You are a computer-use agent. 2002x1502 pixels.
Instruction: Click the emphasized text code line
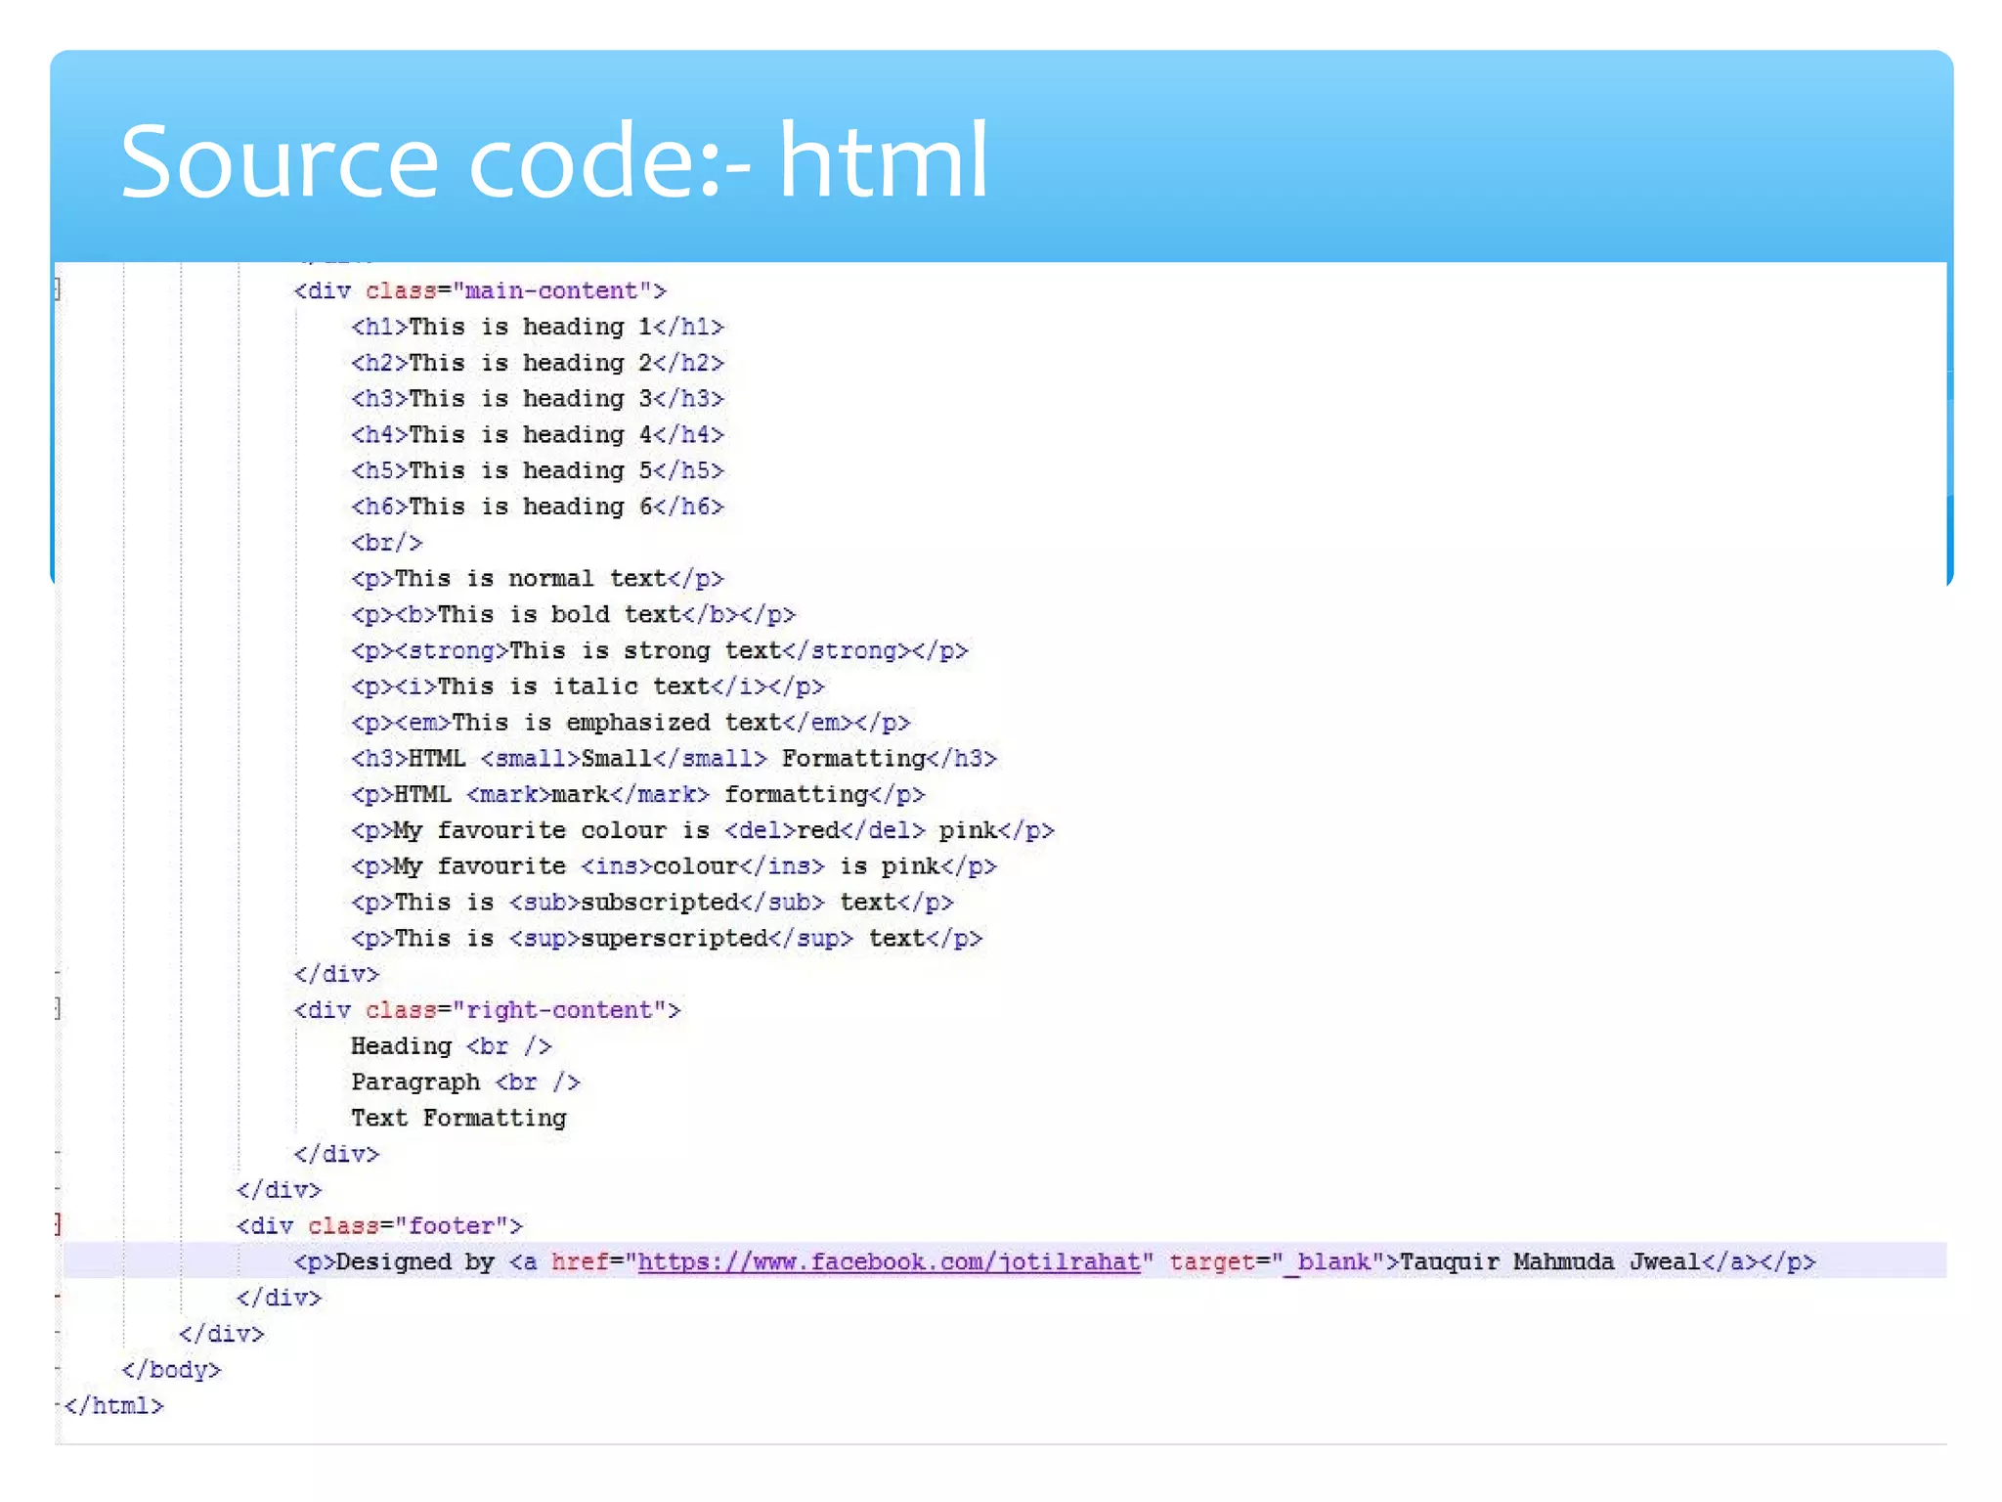click(x=631, y=723)
